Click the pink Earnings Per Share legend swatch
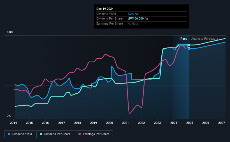Screen dimensions: 230x142 [x=80, y=134]
